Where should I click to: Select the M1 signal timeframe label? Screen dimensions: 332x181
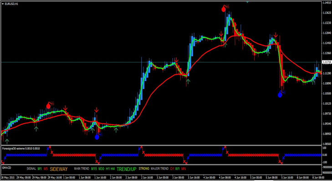[x=40, y=169]
